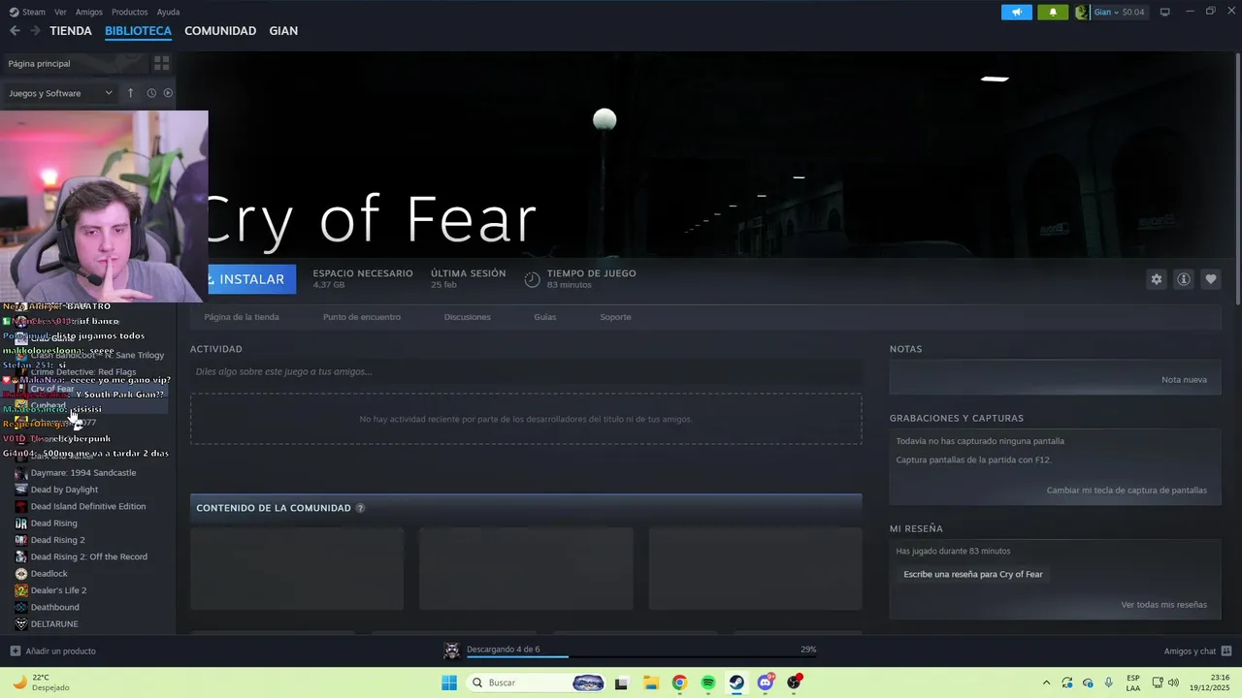Open the Ver menu
Image resolution: width=1242 pixels, height=698 pixels.
[60, 12]
